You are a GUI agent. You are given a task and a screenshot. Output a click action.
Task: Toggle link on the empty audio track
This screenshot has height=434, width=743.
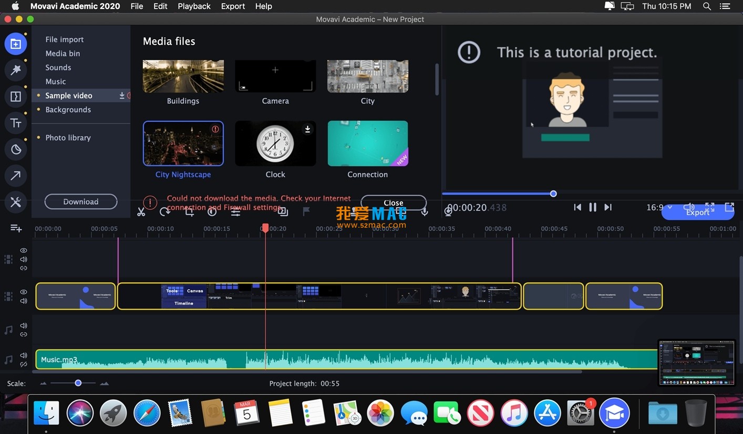tap(24, 334)
